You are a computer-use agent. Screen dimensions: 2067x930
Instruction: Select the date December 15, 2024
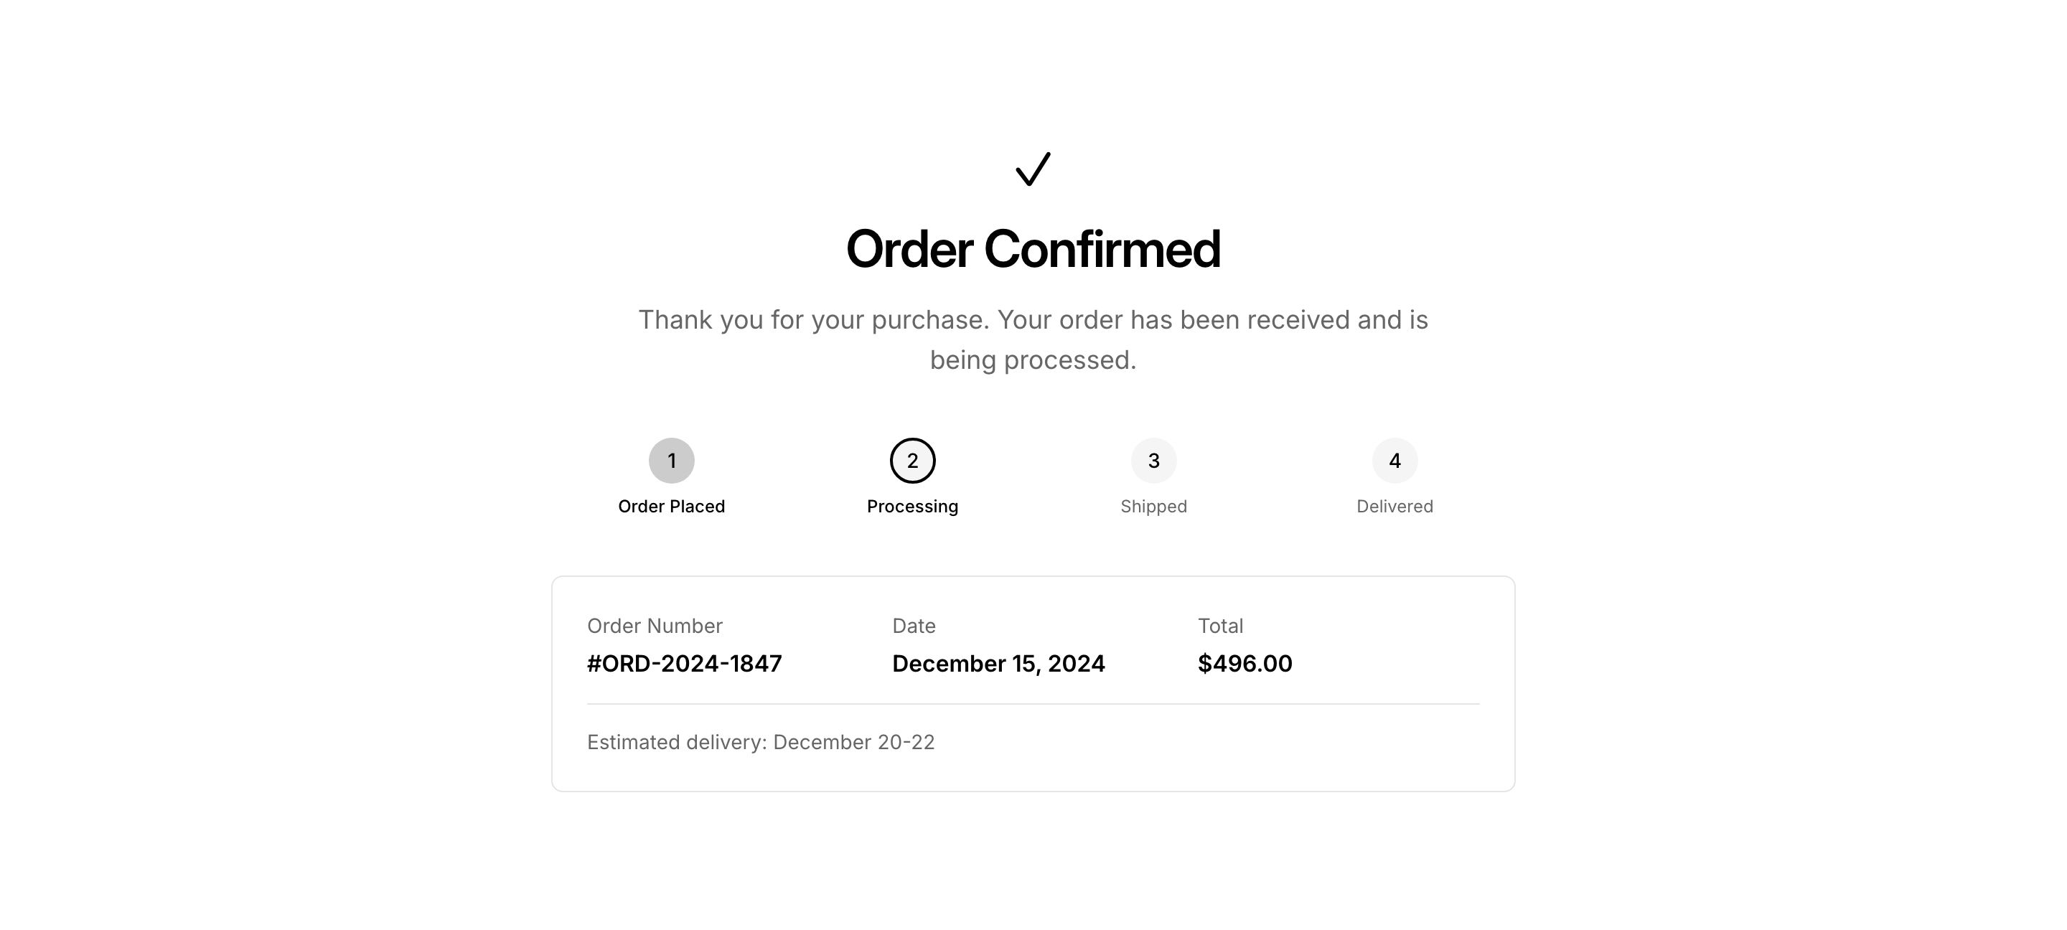tap(998, 664)
